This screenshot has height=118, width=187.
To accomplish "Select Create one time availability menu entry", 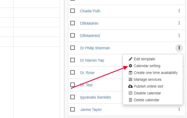I will (x=156, y=73).
